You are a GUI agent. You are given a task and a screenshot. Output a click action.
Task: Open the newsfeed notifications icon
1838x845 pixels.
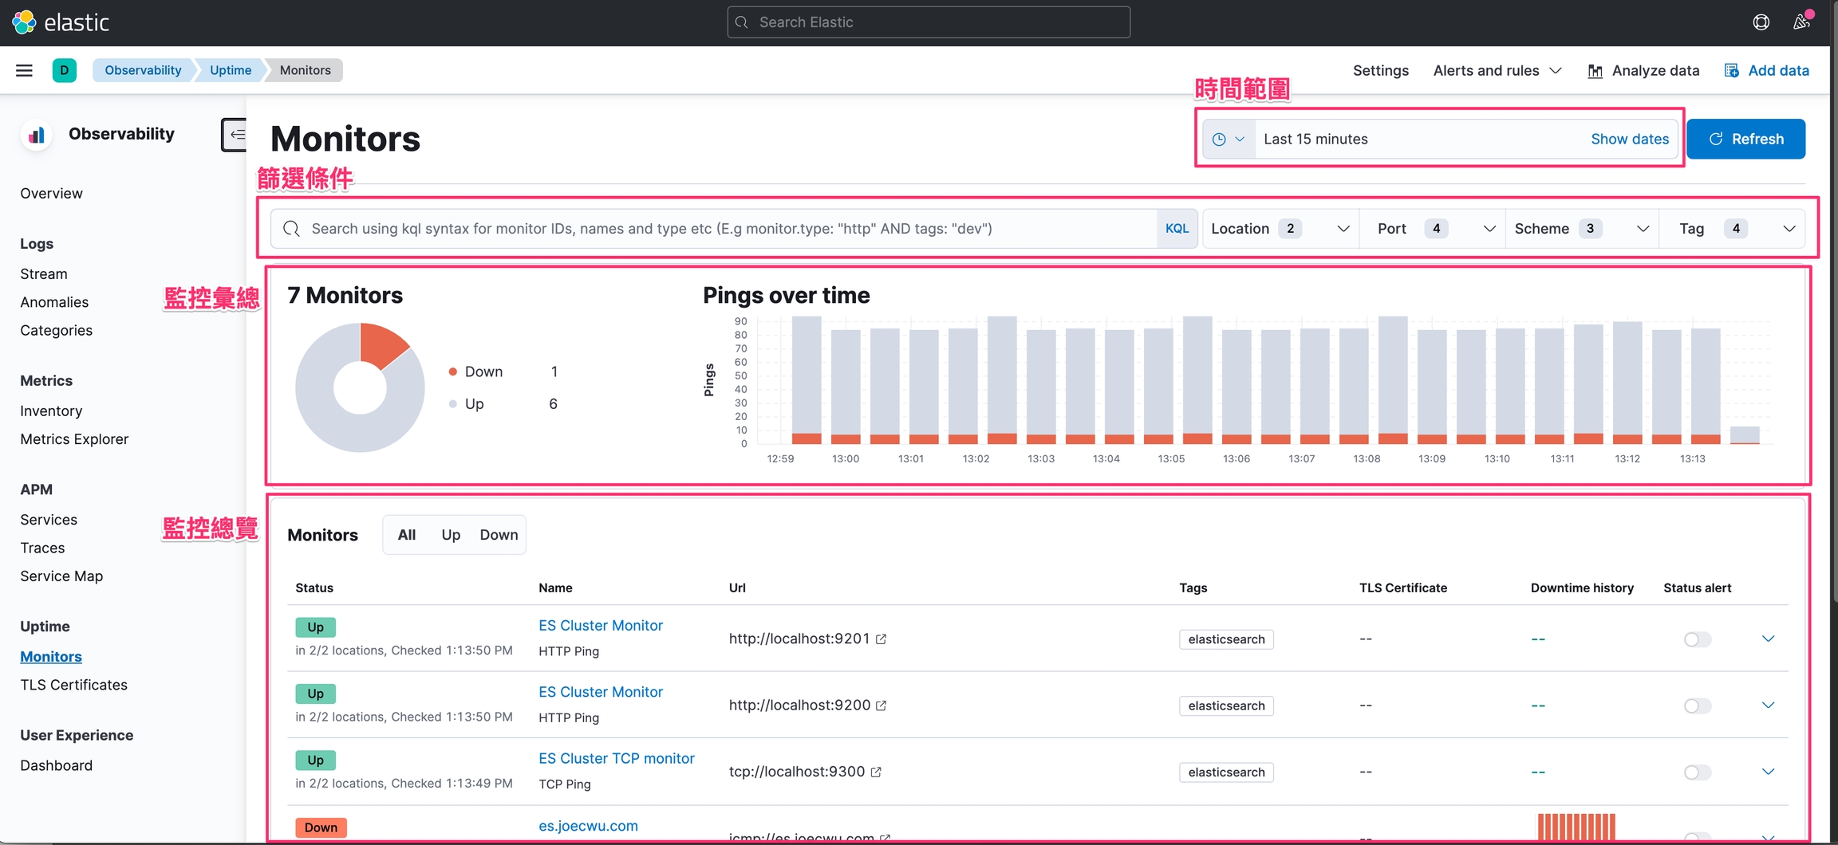click(x=1802, y=22)
